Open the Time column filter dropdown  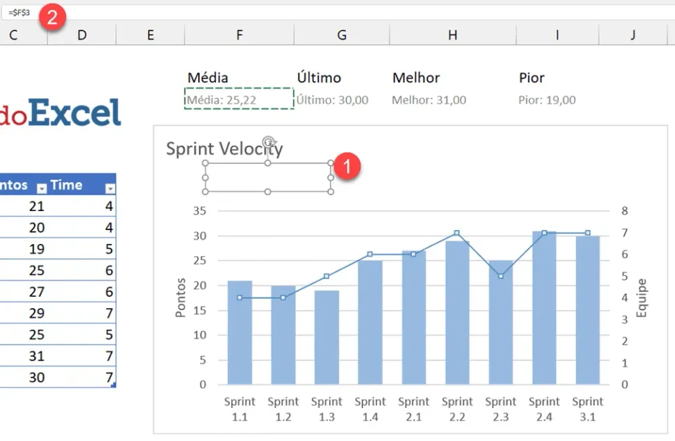pos(110,188)
